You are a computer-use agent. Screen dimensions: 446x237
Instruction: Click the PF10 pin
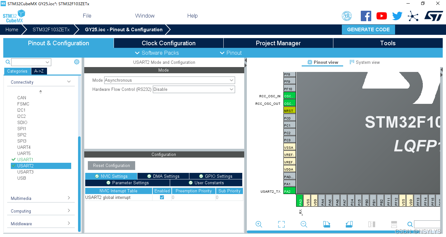point(290,89)
